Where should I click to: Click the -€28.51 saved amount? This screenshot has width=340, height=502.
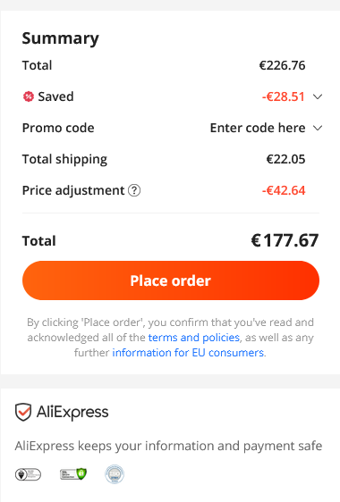pos(284,96)
